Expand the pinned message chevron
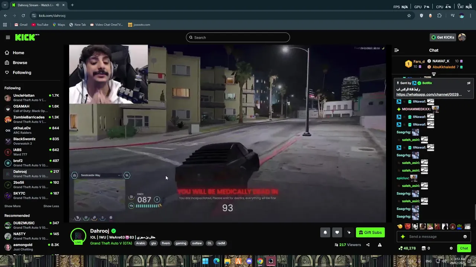Screen dimensions: 476x267 (469, 91)
